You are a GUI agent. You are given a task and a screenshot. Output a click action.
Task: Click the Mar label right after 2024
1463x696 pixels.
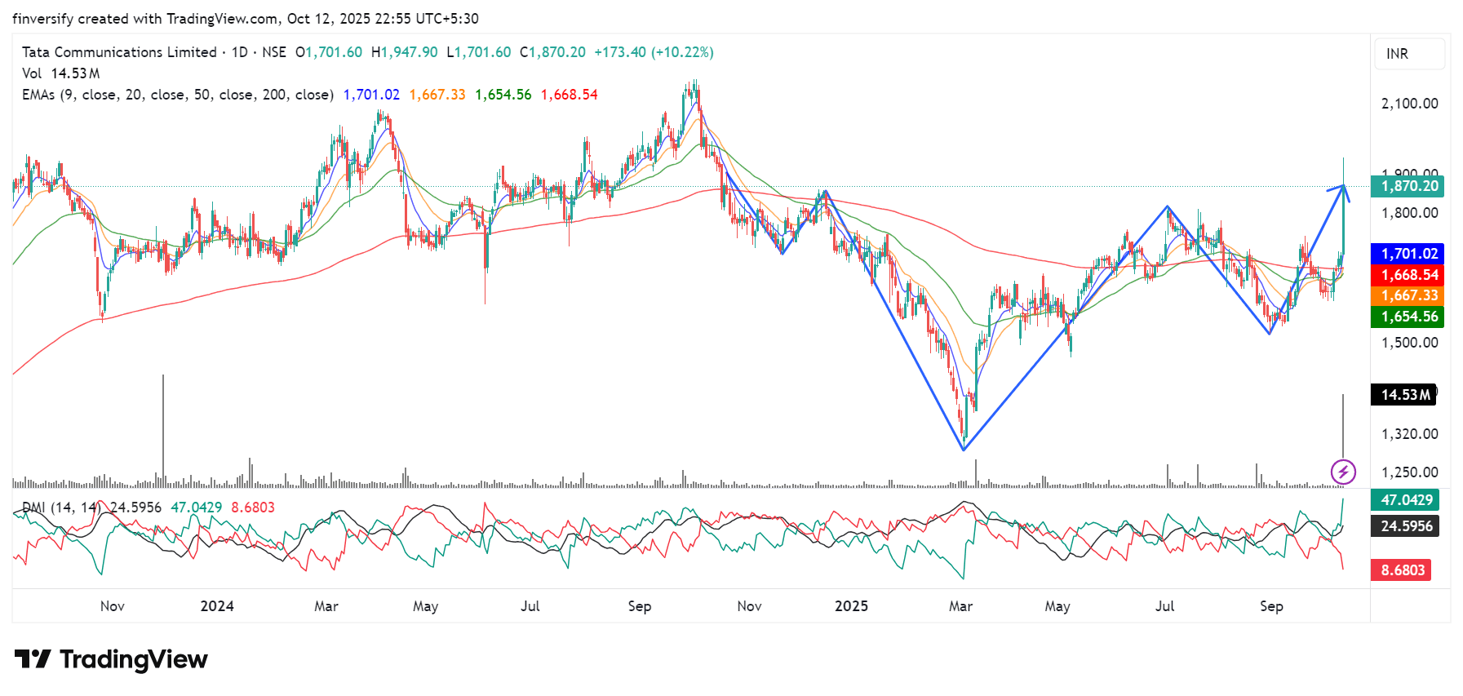[326, 606]
